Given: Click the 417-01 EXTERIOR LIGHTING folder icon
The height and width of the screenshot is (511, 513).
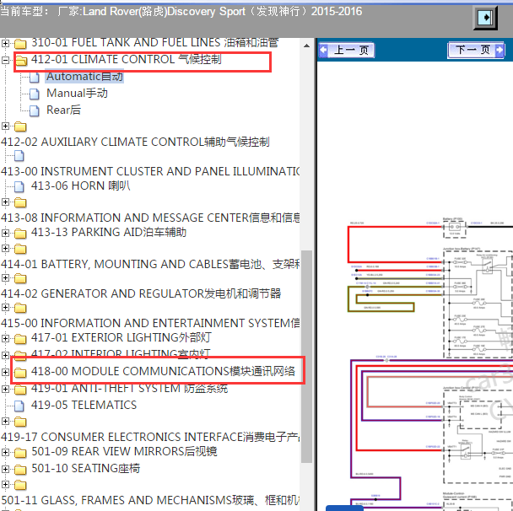Looking at the screenshot, I should 19,339.
